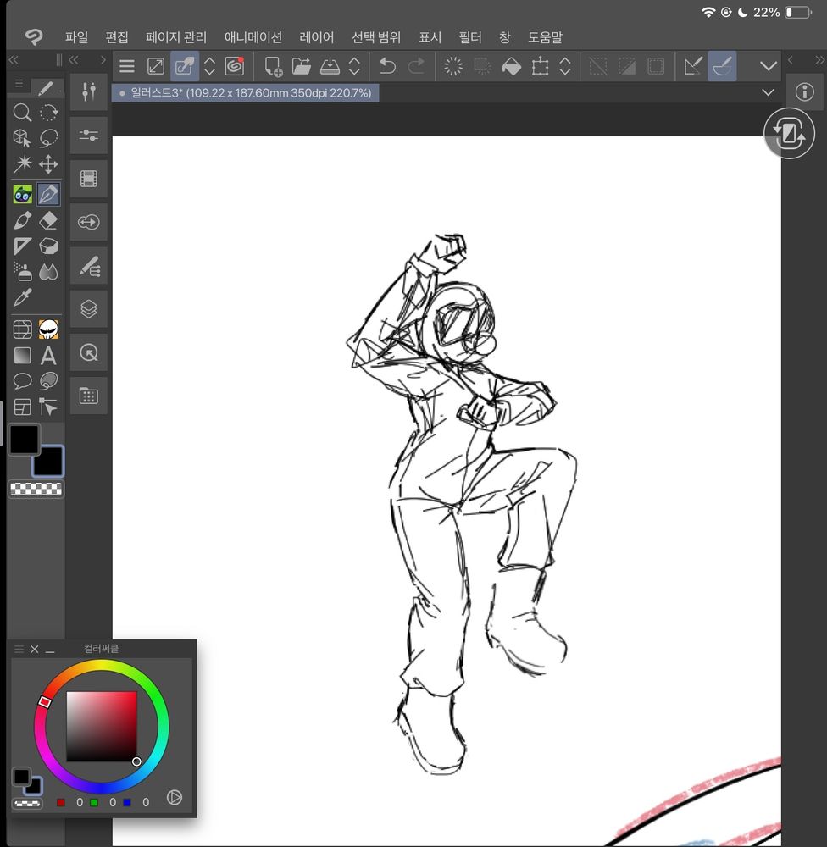The image size is (827, 847).
Task: Toggle the Snap to Ruler command bar button
Action: click(x=693, y=66)
